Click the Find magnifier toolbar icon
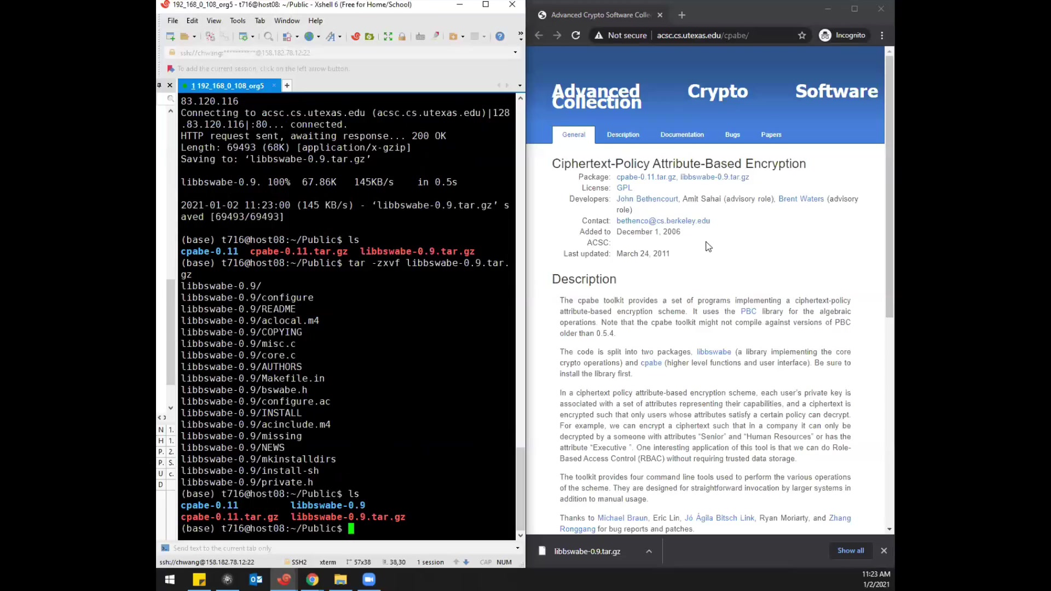 [268, 36]
